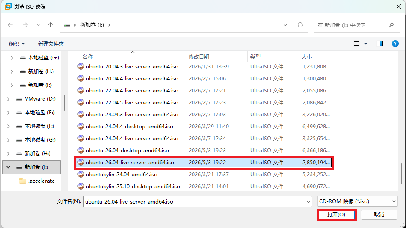
Task: Select ubuntu-24.04.4-desktop-amd64.iso icon
Action: coord(81,126)
